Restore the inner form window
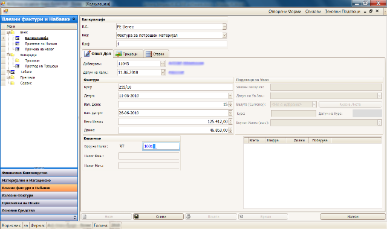Screen dimensions: 387x229 [371, 11]
